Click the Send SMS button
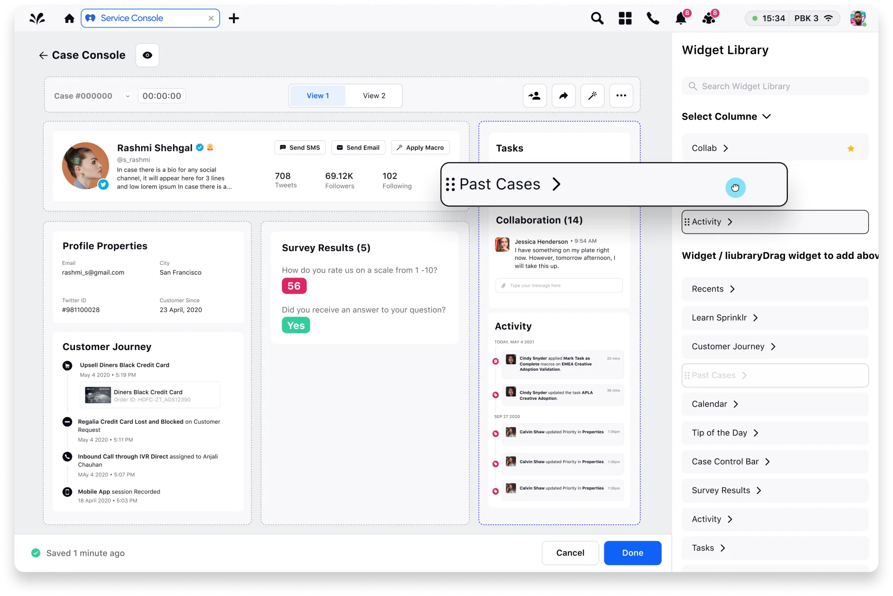Screen dimensions: 893x596 click(300, 148)
